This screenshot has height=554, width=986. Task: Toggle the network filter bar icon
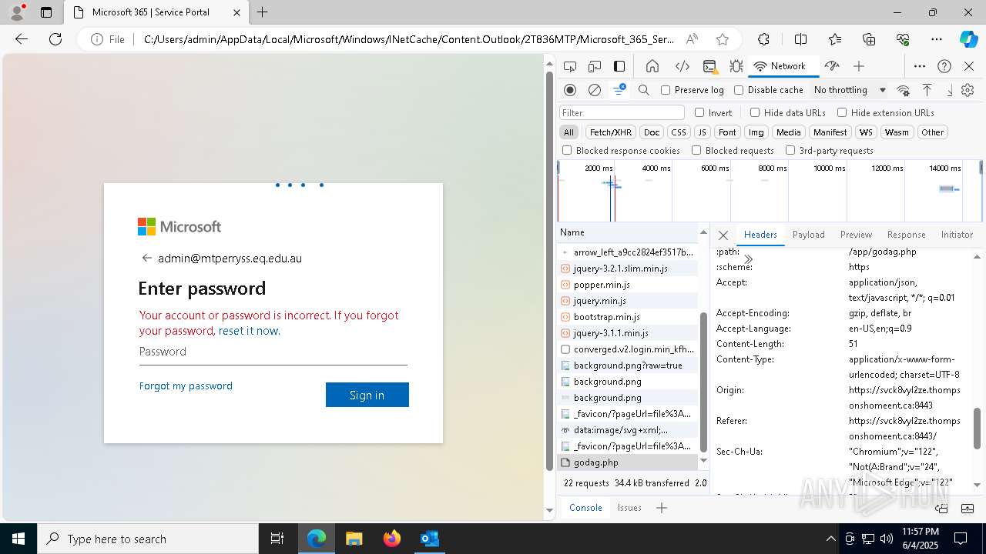pos(619,90)
